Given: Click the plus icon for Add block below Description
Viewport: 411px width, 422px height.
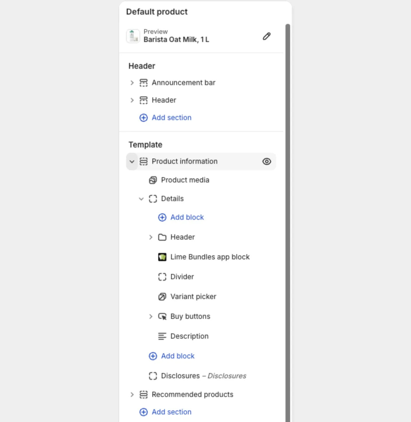Looking at the screenshot, I should 153,356.
